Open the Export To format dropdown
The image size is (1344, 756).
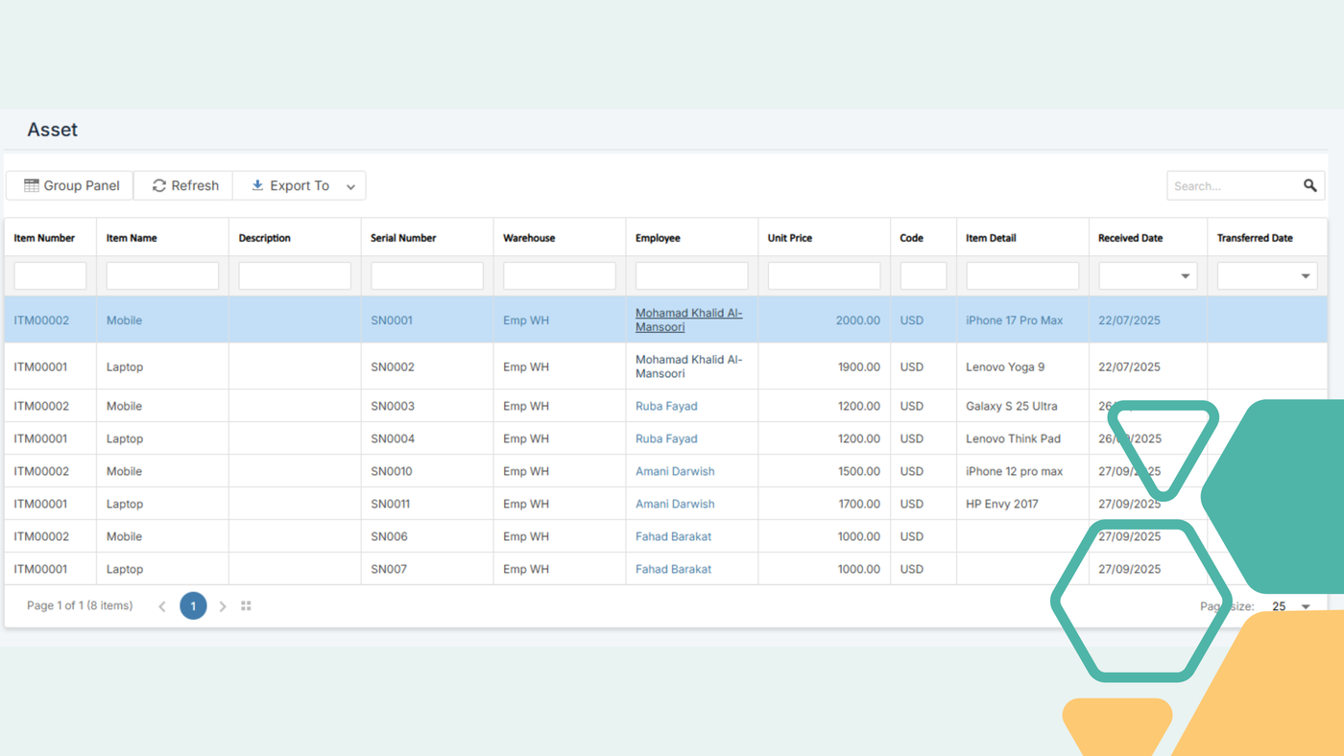pos(351,185)
